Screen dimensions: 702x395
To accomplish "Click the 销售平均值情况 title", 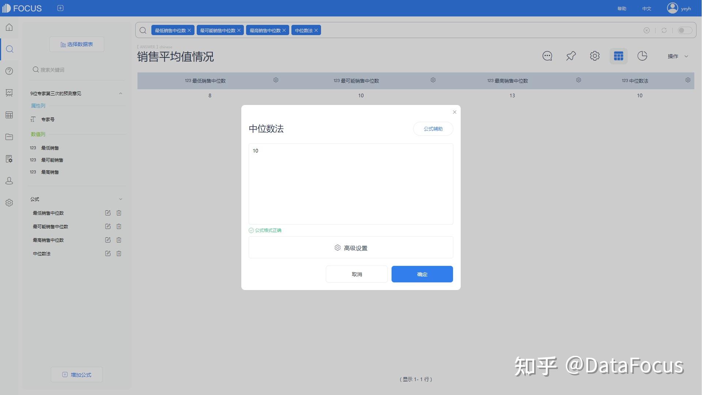I will click(x=175, y=57).
